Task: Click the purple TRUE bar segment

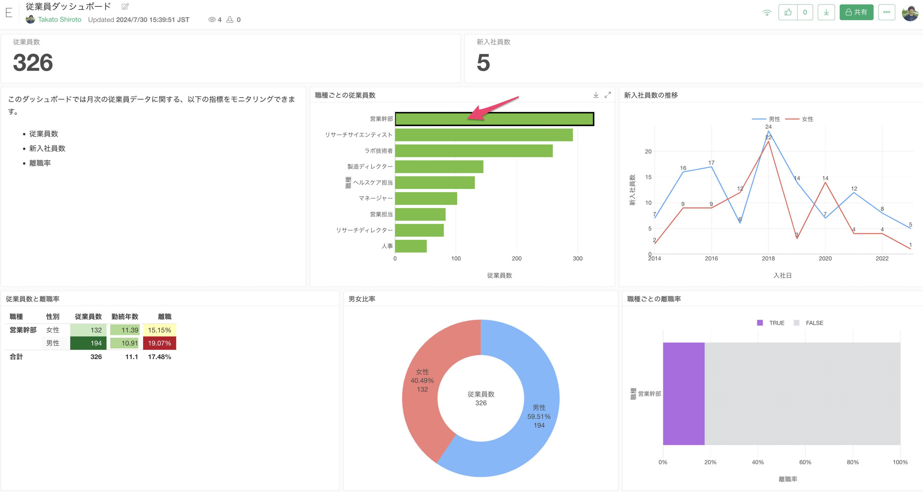Action: [x=684, y=394]
